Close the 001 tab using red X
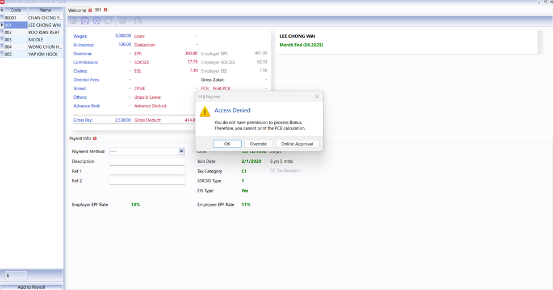 point(105,10)
